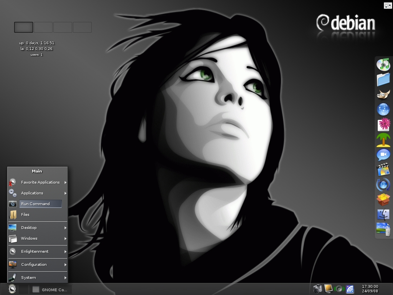
Task: Launch the clapperboard DVD player icon
Action: (383, 169)
